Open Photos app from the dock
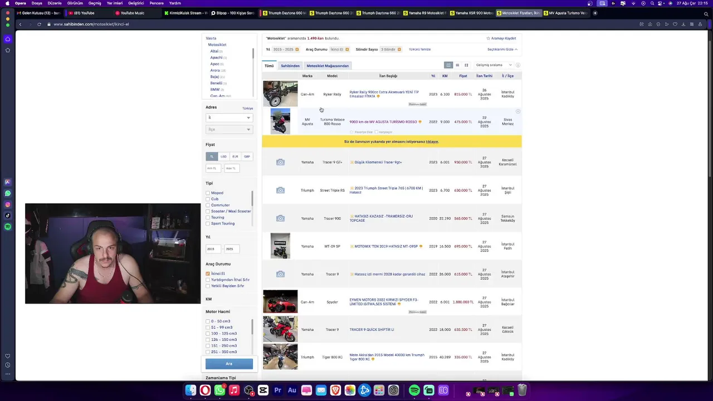 [x=350, y=390]
